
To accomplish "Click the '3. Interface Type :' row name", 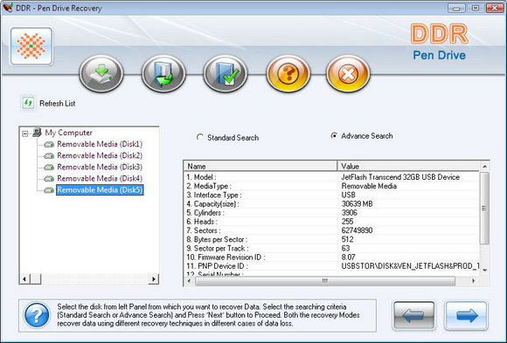I will pos(214,196).
